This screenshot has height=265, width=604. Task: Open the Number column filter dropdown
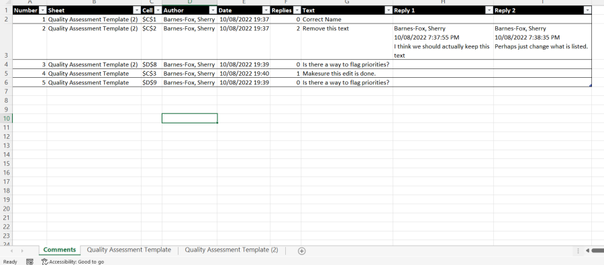(x=43, y=11)
